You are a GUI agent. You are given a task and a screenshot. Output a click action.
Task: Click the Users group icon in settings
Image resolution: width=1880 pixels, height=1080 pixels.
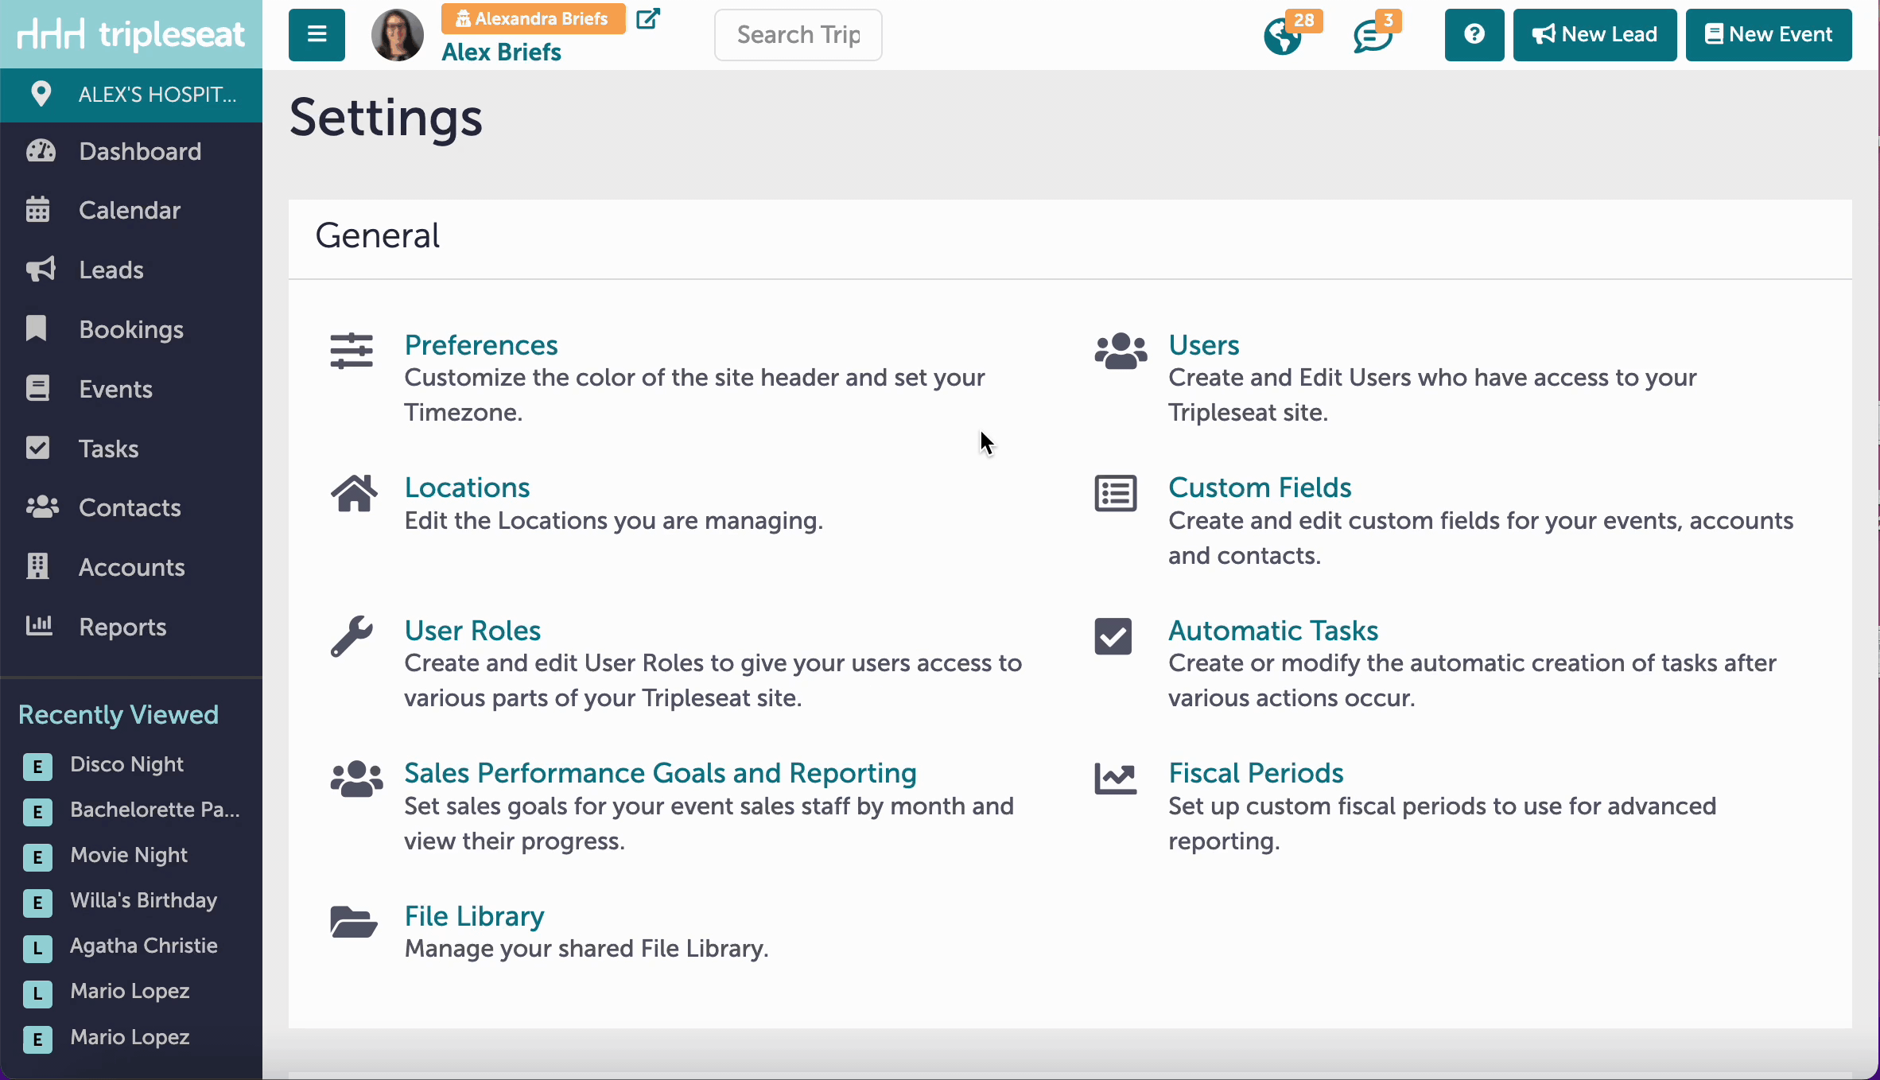point(1121,351)
